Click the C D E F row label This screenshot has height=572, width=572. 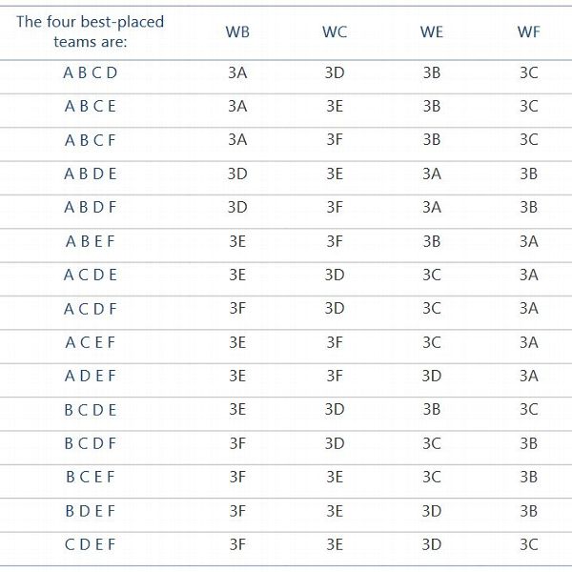91,544
